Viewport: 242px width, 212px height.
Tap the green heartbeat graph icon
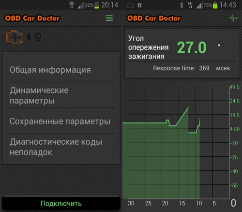[233, 18]
